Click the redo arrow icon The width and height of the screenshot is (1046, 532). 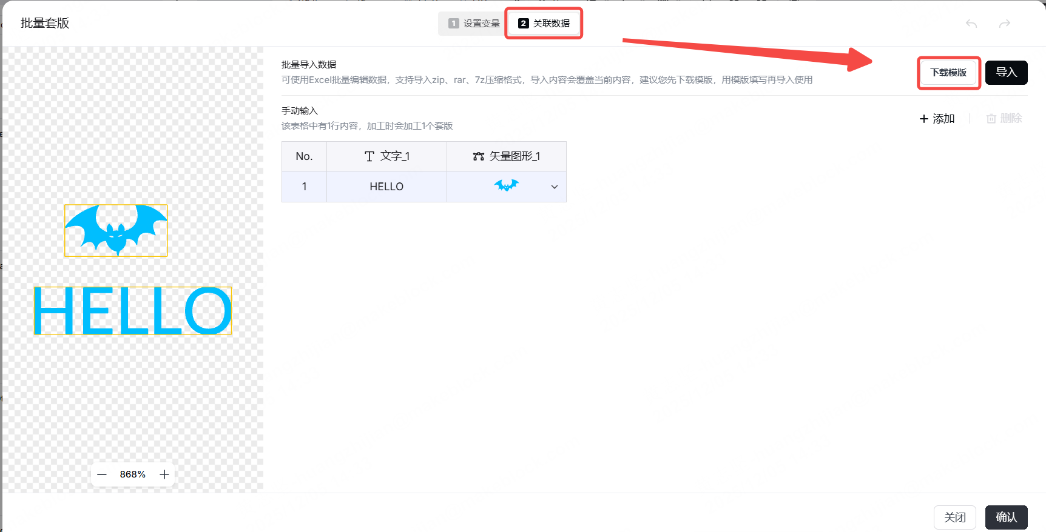(x=1005, y=24)
